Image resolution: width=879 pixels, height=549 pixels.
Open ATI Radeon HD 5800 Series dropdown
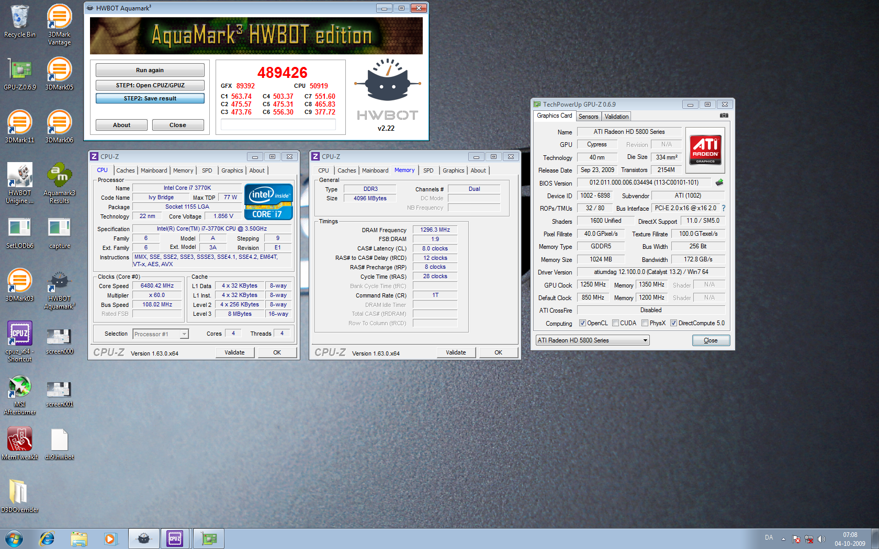pyautogui.click(x=592, y=340)
